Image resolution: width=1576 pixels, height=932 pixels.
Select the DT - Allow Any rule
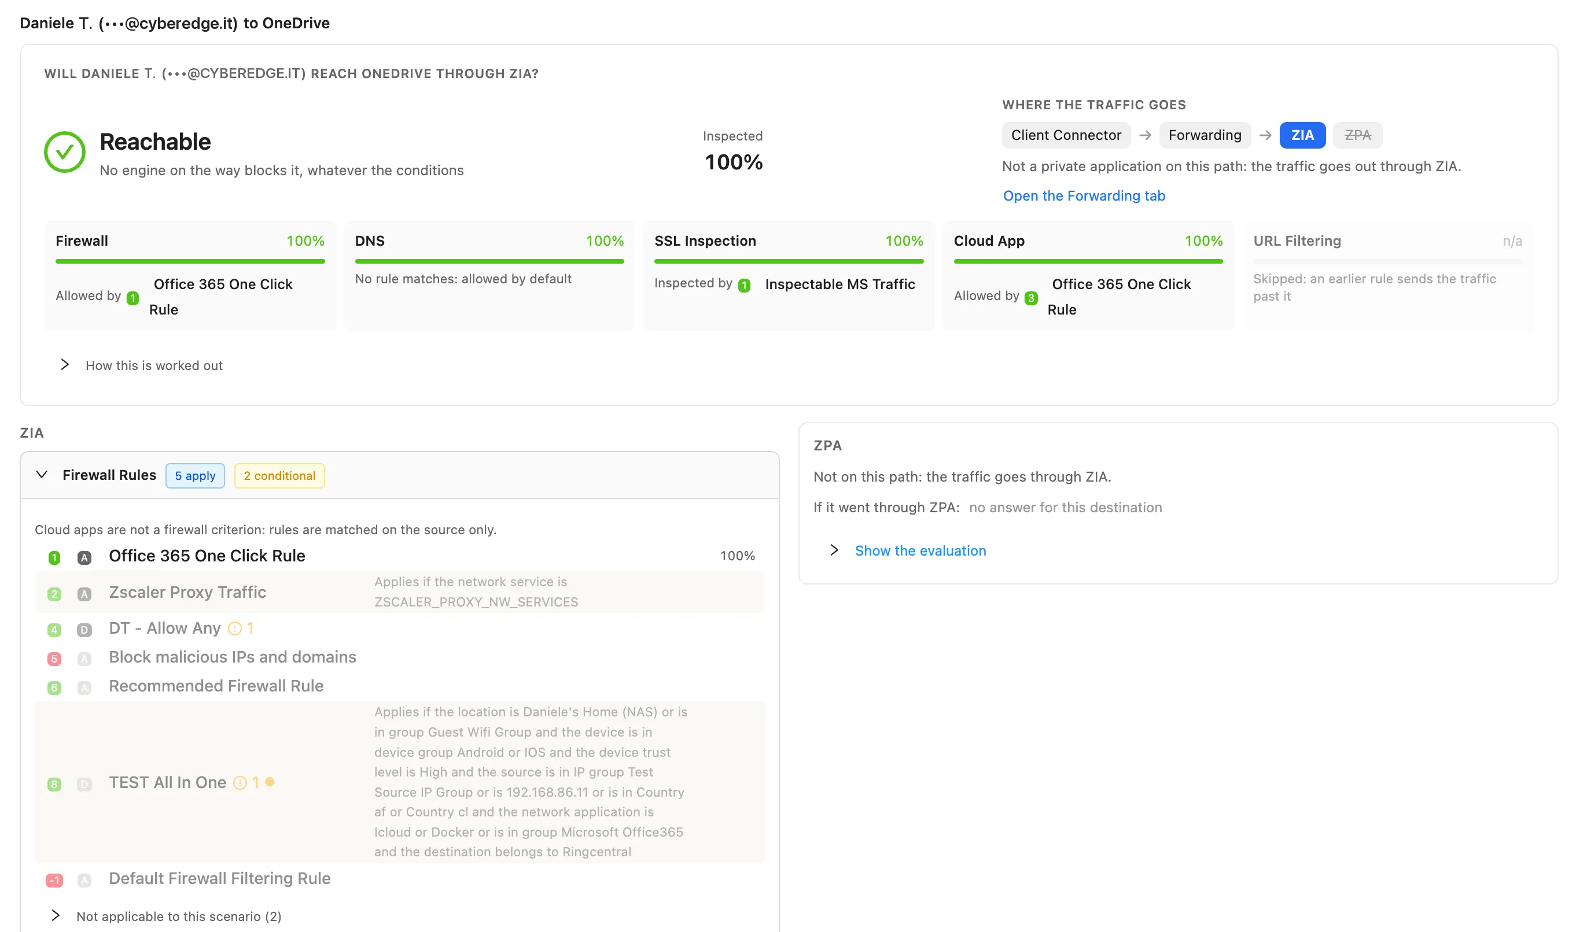400,628
